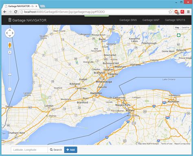This screenshot has height=156, width=193.
Task: Switch to Satellite map view
Action: point(185,27)
